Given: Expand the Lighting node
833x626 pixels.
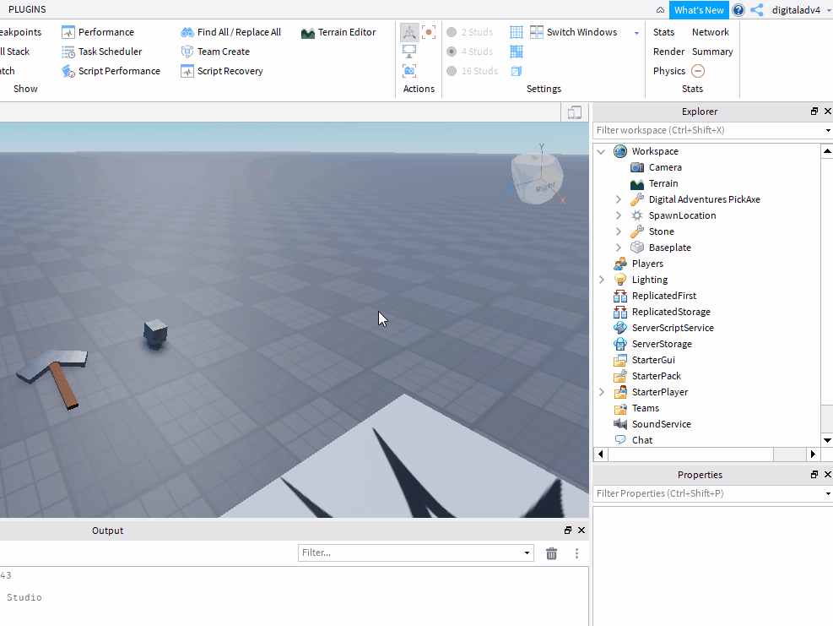Looking at the screenshot, I should pos(602,280).
